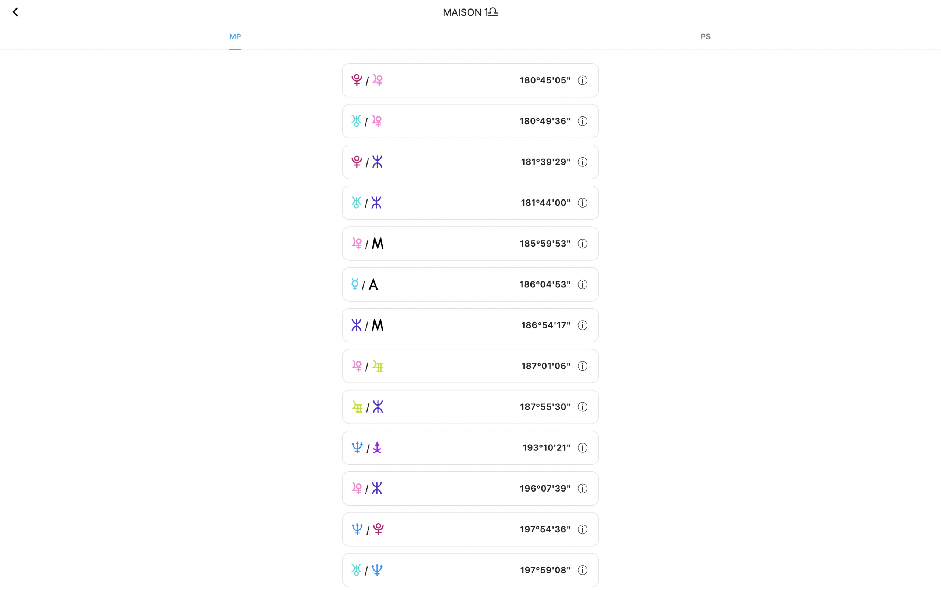View details icon next to 185°59'53"
The height and width of the screenshot is (590, 941).
[x=582, y=244]
